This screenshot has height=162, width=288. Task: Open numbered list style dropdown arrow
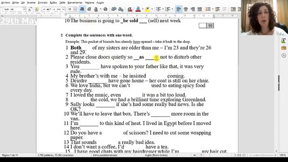pyautogui.click(x=172, y=9)
